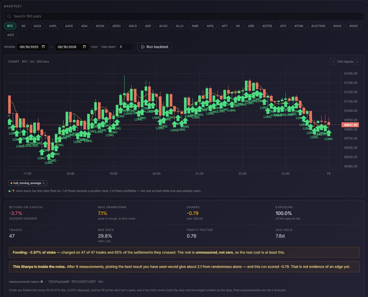This screenshot has width=368, height=297.
Task: Click the Run backtest button
Action: [155, 47]
